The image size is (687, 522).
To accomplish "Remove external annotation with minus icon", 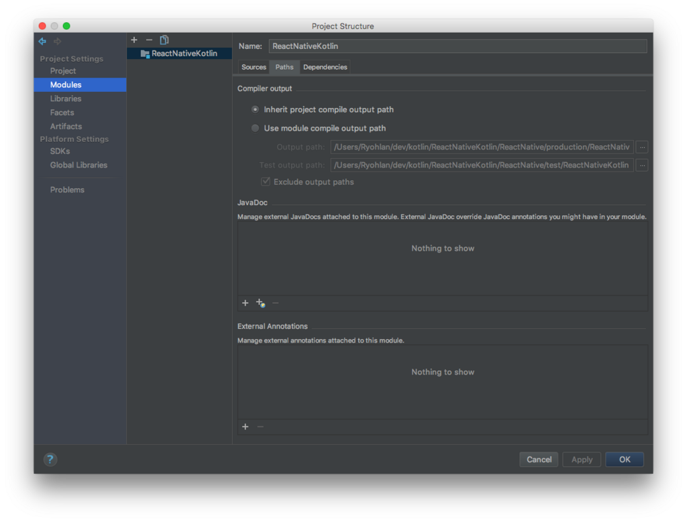I will point(260,427).
